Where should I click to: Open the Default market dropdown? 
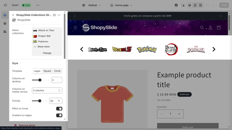point(95,5)
